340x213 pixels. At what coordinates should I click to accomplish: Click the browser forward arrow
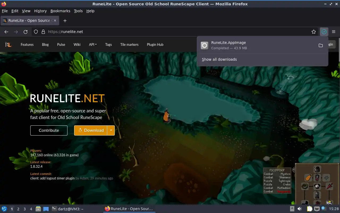(16, 32)
